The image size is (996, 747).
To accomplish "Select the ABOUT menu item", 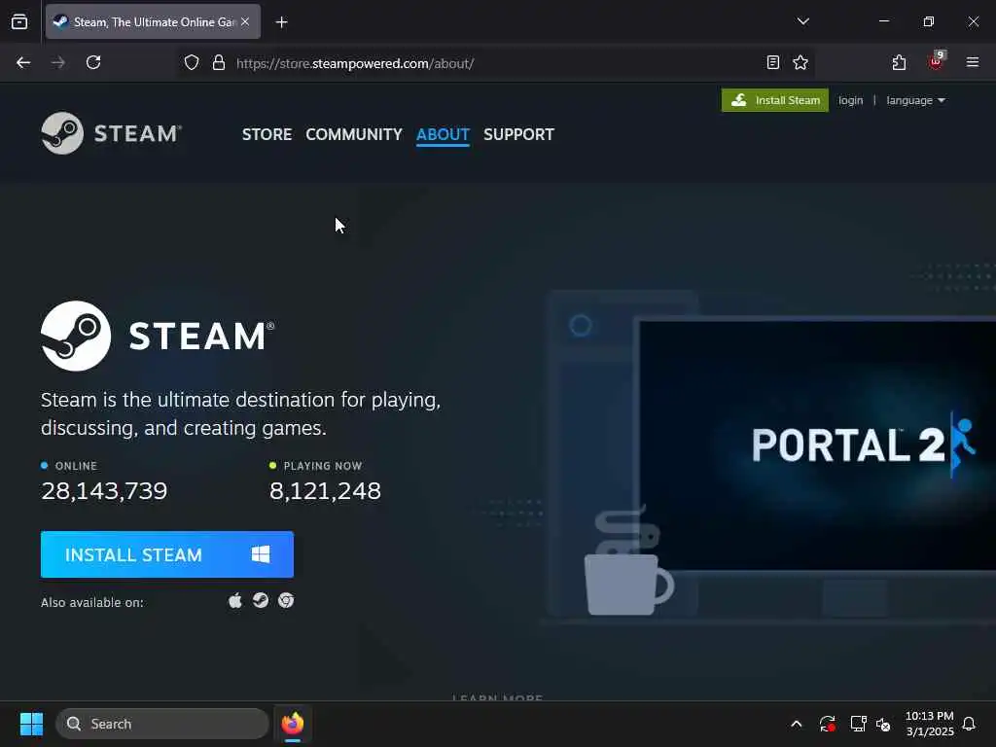I will [x=443, y=134].
